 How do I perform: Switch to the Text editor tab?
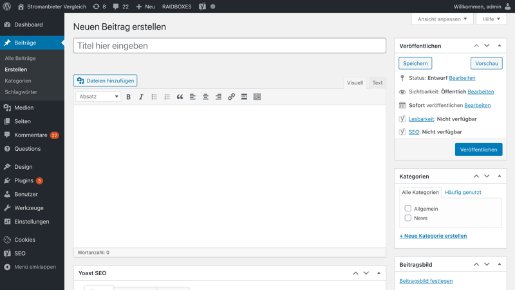tap(377, 82)
